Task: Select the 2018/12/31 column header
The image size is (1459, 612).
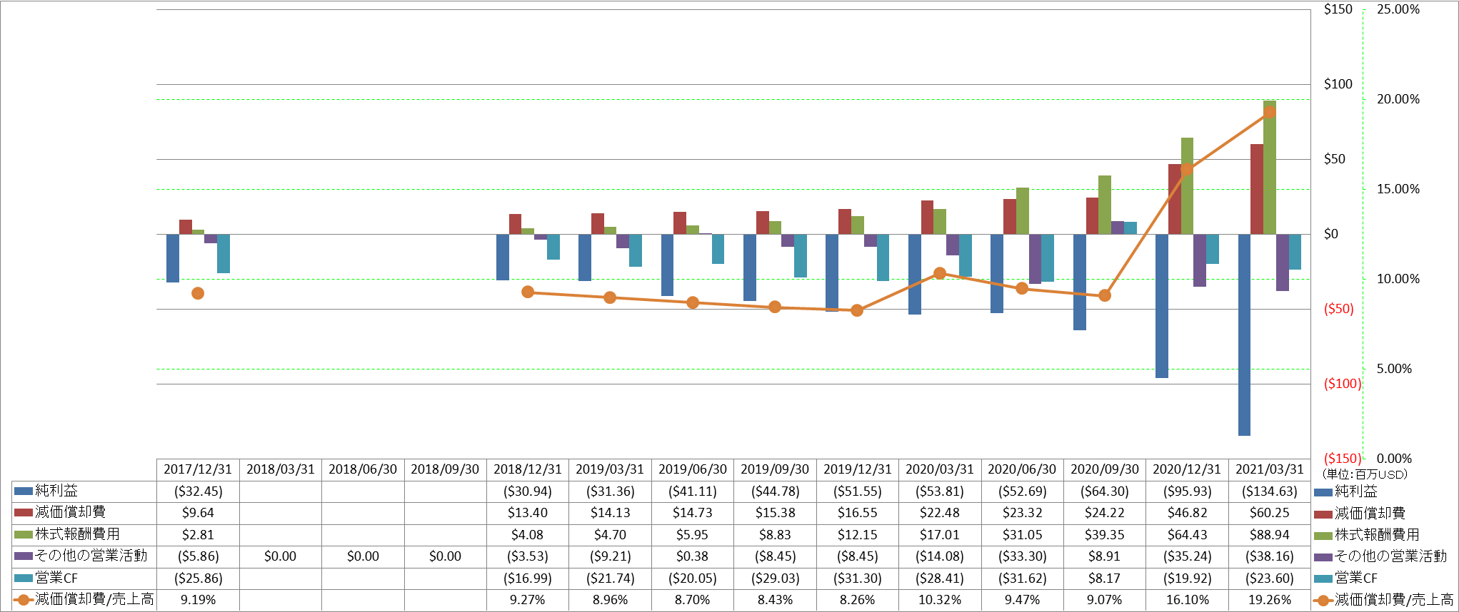Action: pyautogui.click(x=528, y=469)
